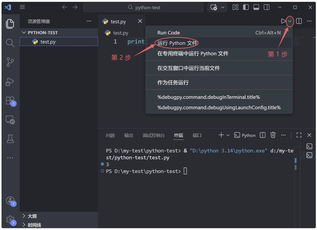Kill the terminal using trash icon
Viewport: 317px width, 230px height.
pos(273,135)
